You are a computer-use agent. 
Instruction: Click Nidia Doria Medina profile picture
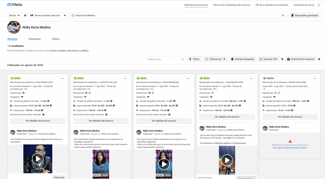(14, 28)
